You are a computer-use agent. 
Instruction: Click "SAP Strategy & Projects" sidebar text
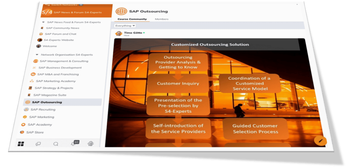[x=54, y=88]
